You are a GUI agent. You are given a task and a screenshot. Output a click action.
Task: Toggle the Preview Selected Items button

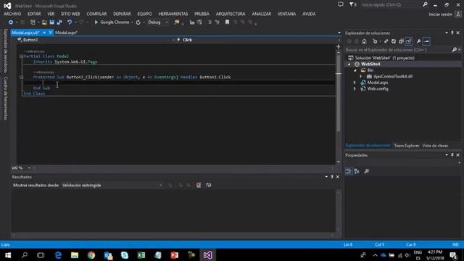(x=426, y=41)
